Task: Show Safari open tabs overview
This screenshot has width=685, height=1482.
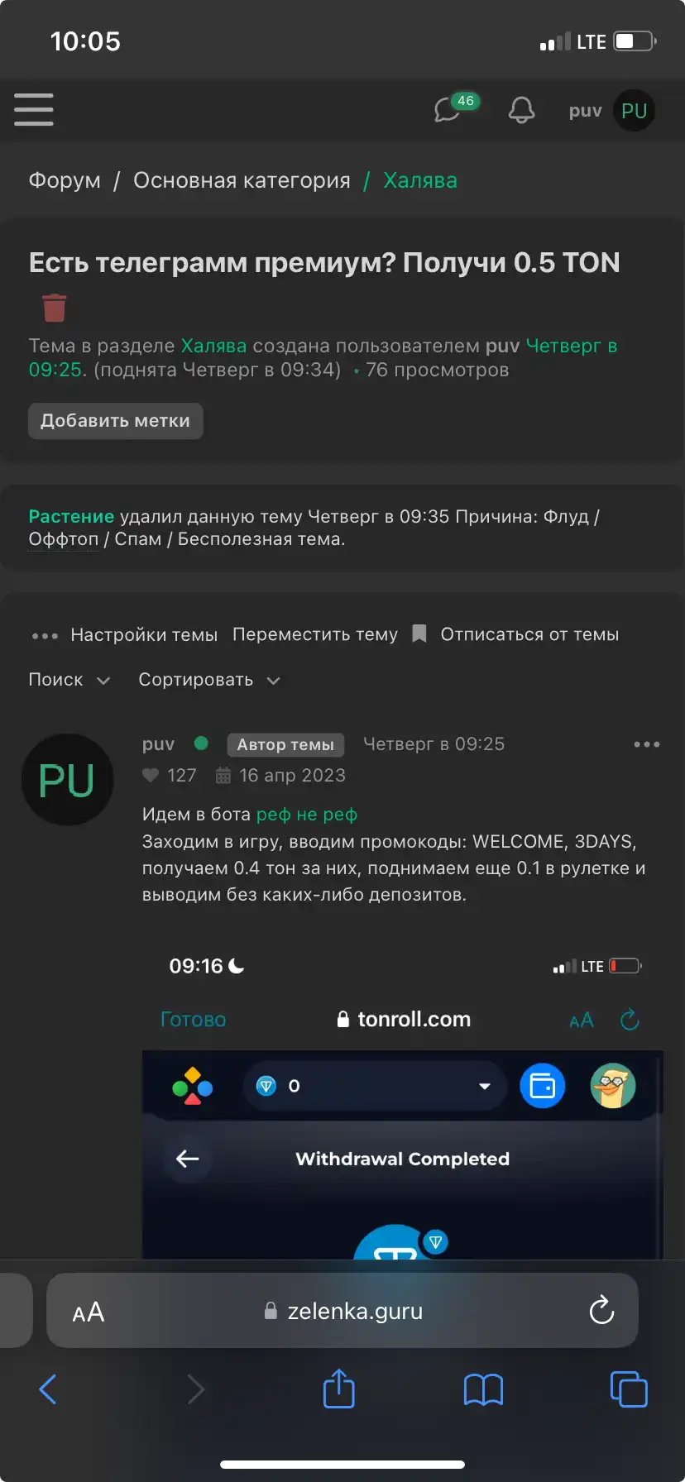Action: click(x=629, y=1389)
